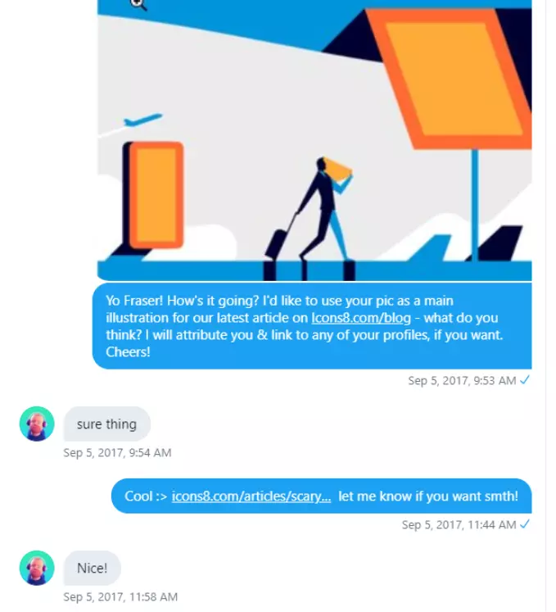Viewport: 556px width, 612px height.
Task: Click the walking man in the illustration
Action: pos(326,209)
